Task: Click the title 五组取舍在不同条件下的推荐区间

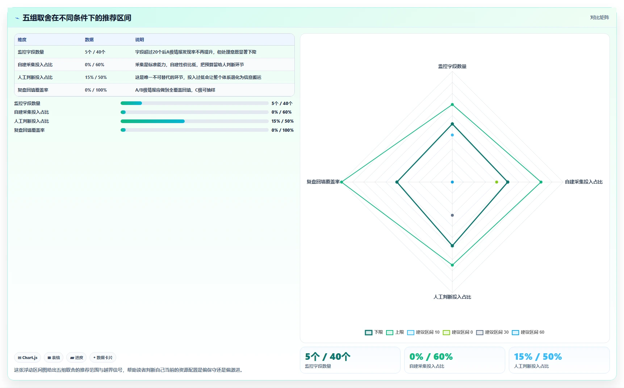Action: point(77,18)
